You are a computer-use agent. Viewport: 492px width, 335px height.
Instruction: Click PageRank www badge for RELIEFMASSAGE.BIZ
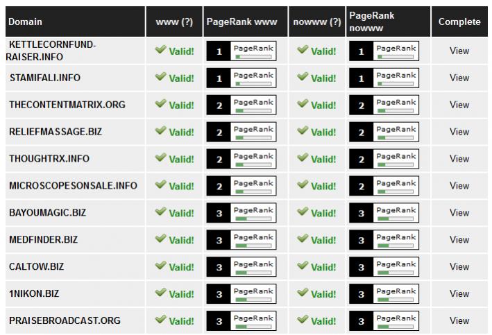coord(241,132)
